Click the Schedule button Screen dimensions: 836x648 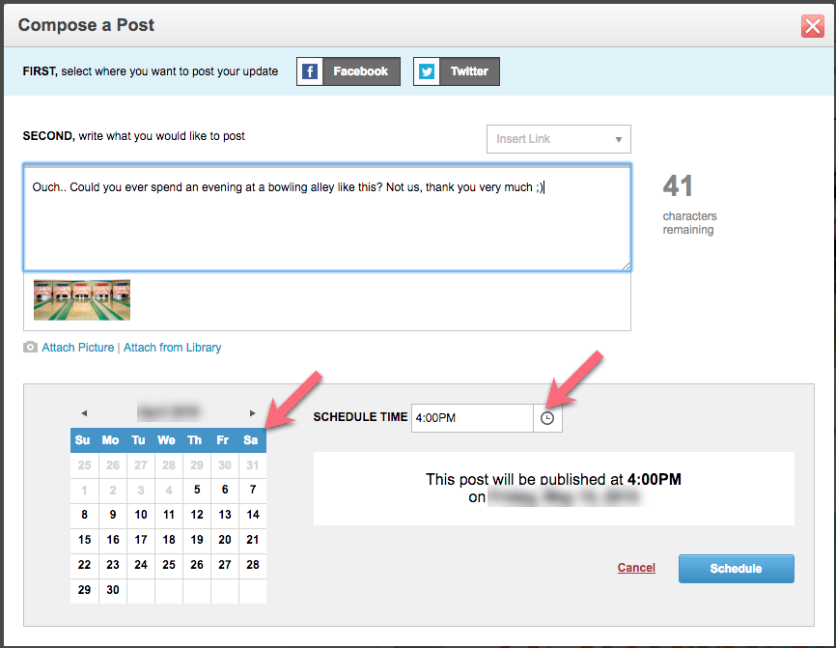737,569
